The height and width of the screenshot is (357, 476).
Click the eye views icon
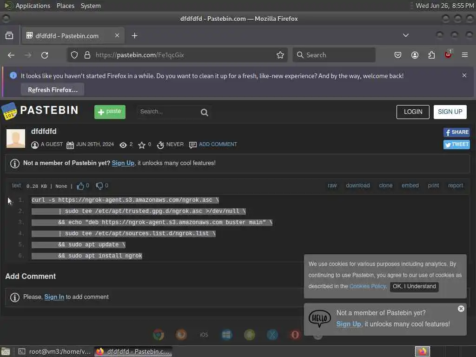click(123, 145)
